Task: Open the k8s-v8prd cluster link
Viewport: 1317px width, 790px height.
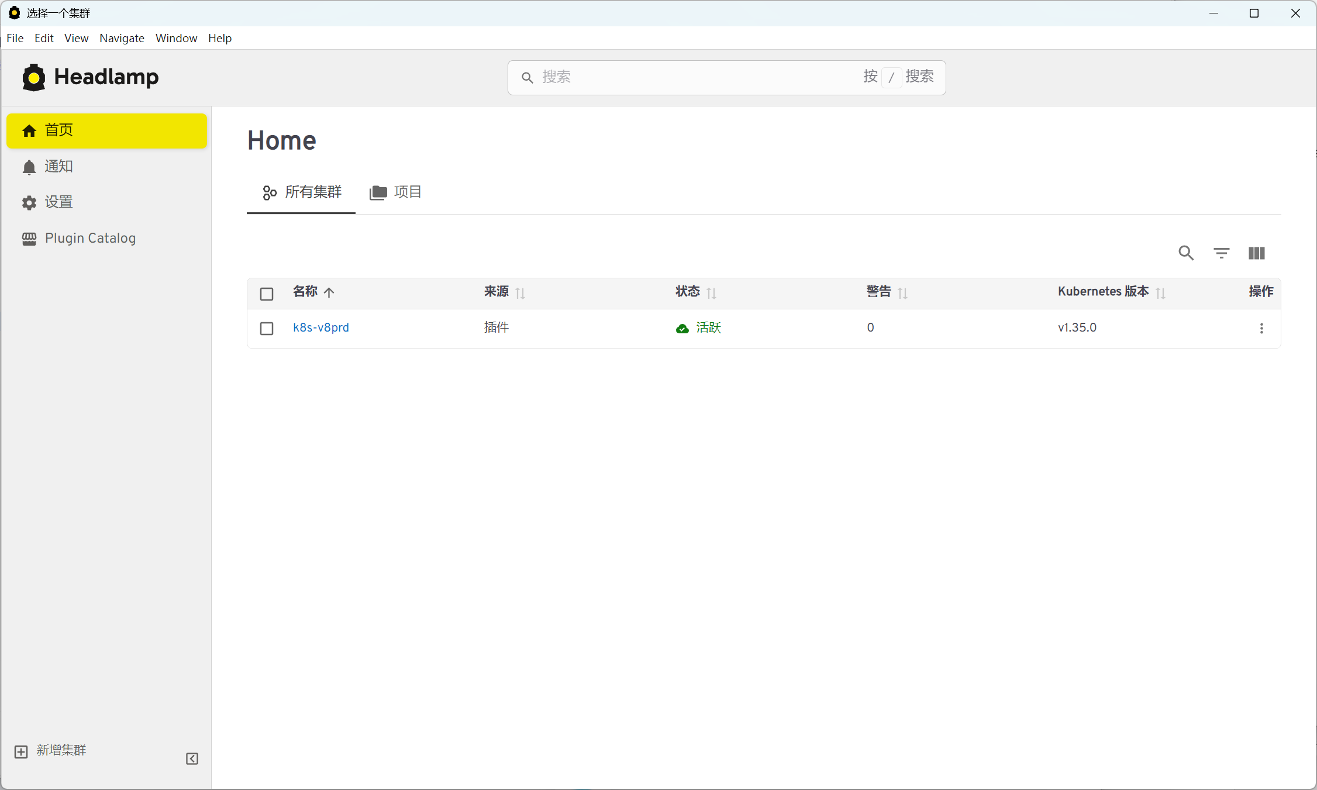Action: tap(320, 327)
